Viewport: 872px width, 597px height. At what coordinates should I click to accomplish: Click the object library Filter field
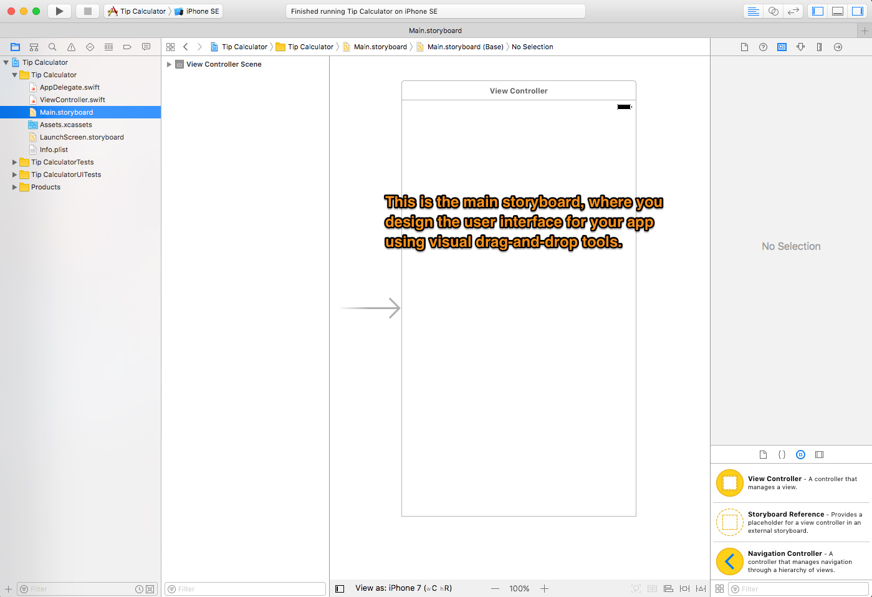click(798, 589)
